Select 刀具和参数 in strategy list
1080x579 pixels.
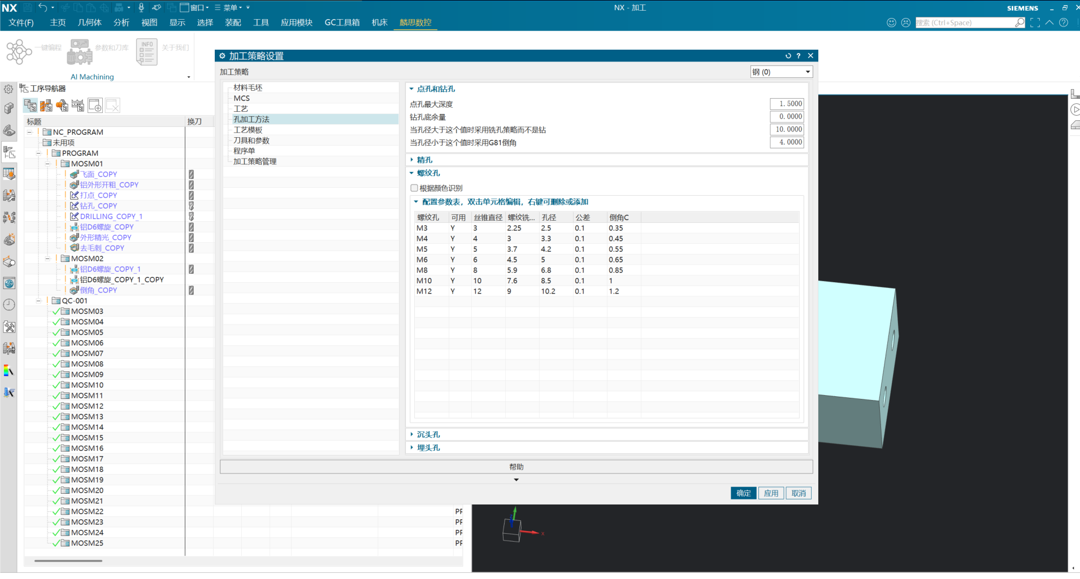tap(251, 141)
